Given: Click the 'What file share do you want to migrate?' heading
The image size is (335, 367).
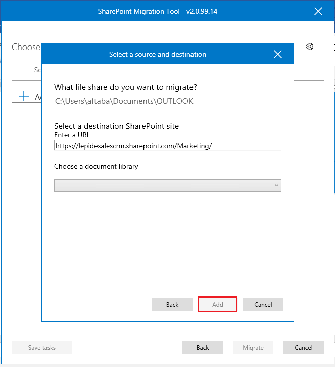Looking at the screenshot, I should tap(126, 87).
